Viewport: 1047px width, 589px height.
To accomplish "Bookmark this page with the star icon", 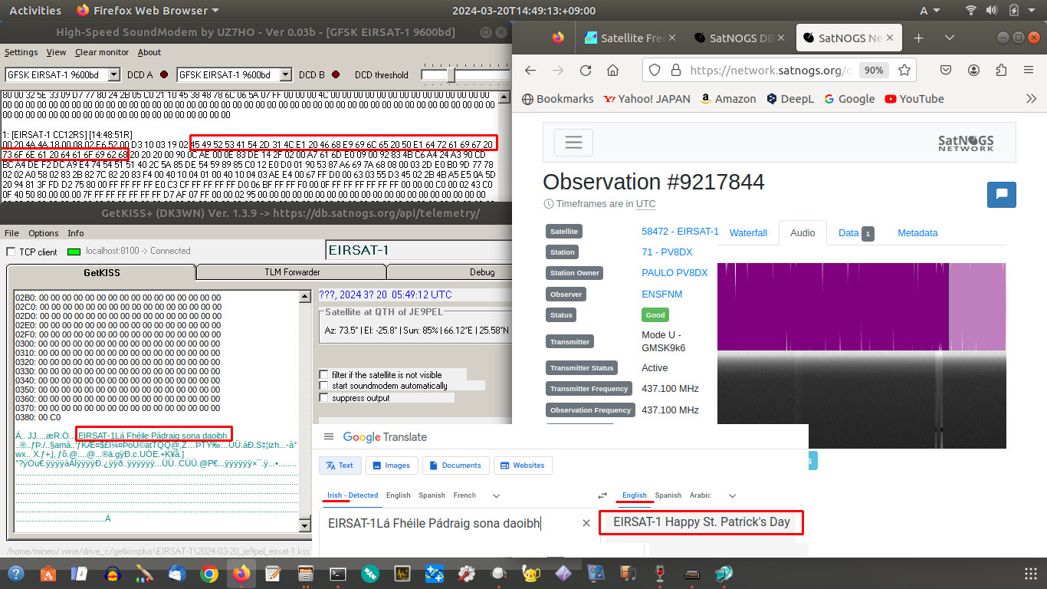I will pyautogui.click(x=904, y=70).
